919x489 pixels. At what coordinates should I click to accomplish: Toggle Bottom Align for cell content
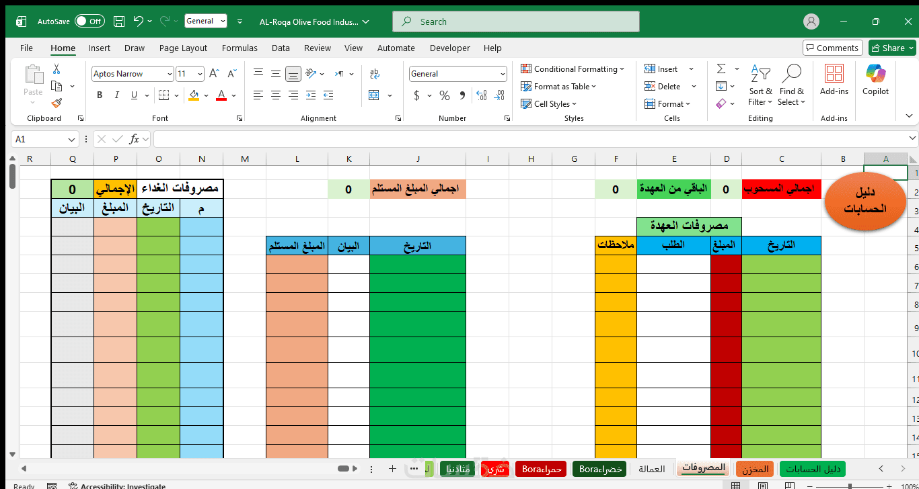(x=293, y=74)
